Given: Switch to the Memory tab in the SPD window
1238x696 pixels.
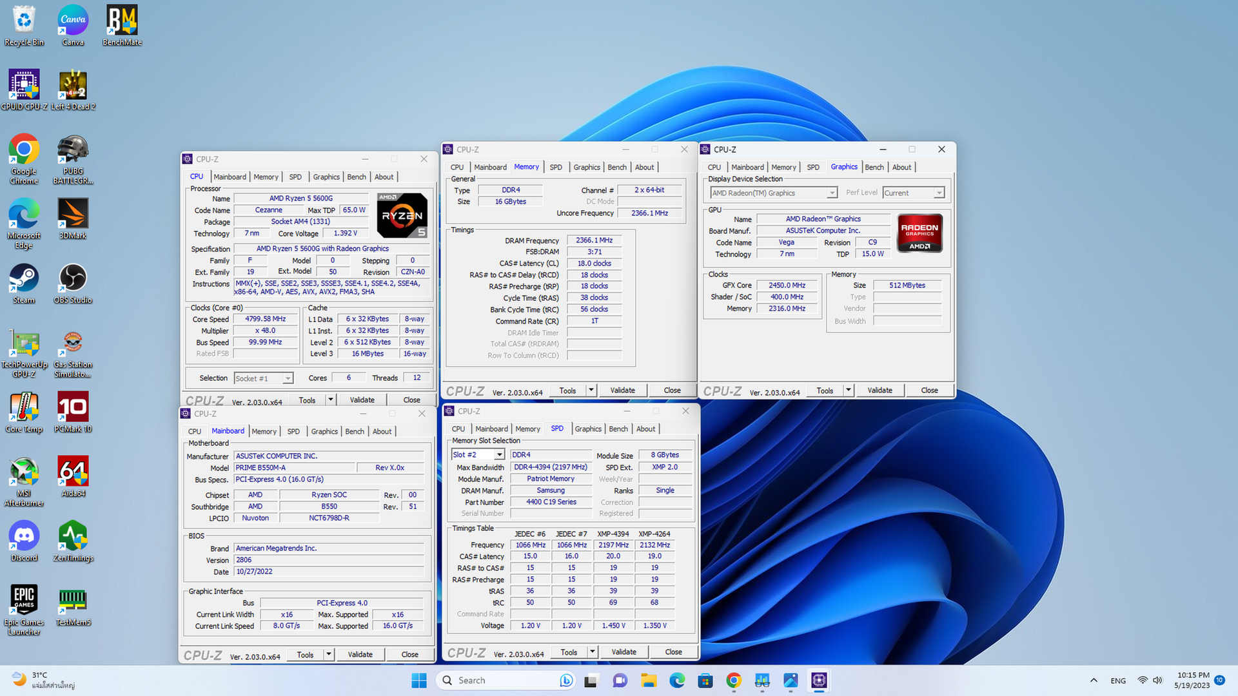Looking at the screenshot, I should click(527, 429).
